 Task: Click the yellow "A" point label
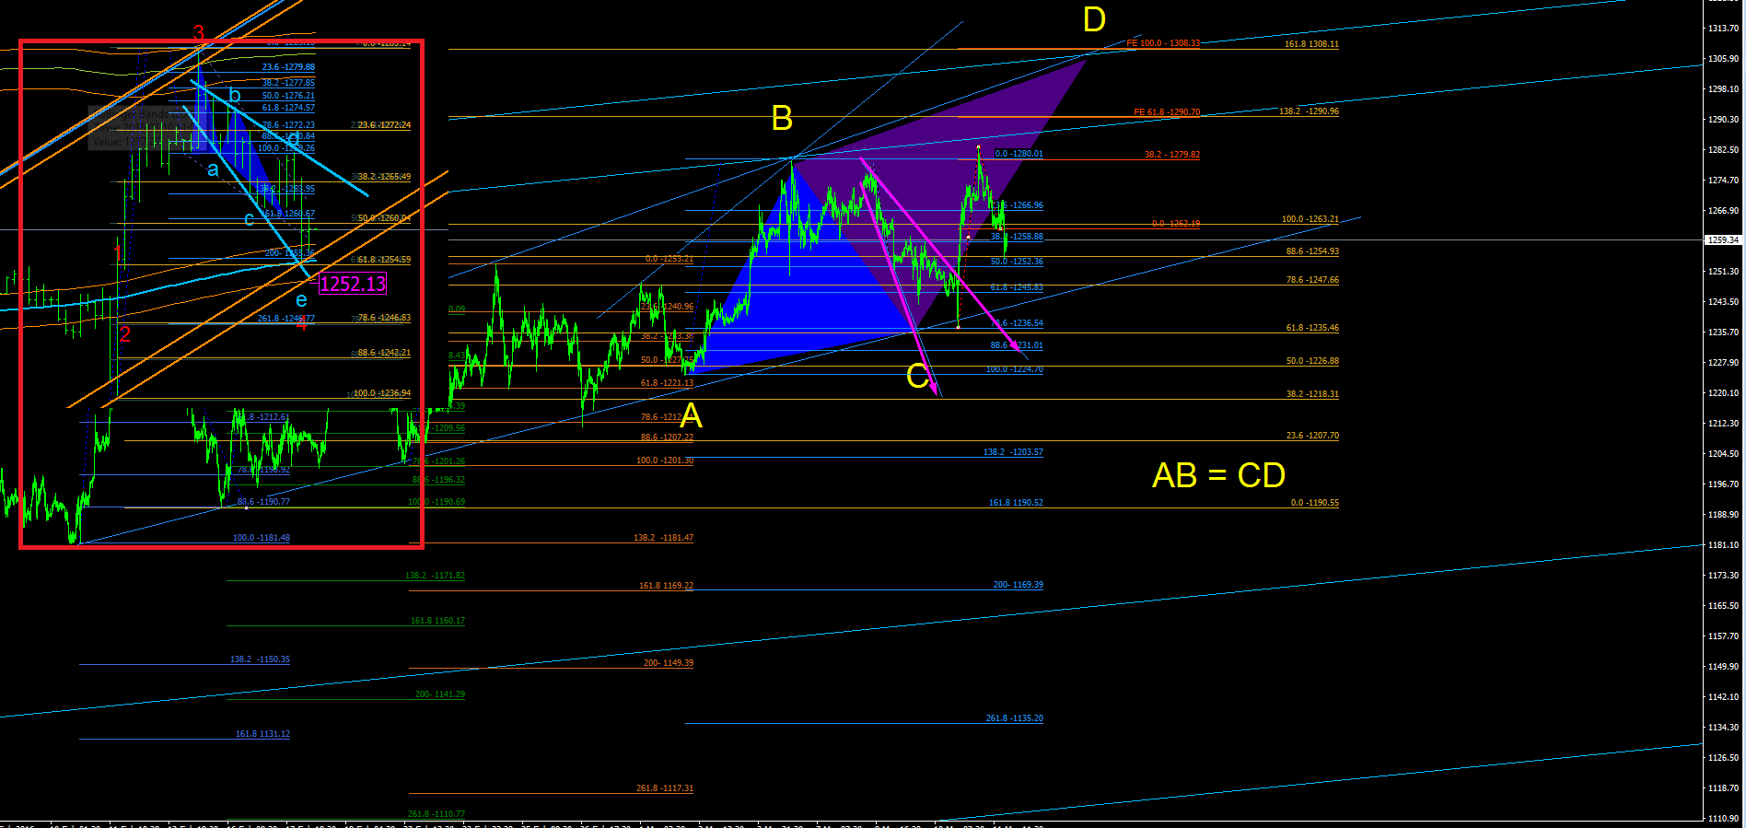(x=691, y=416)
